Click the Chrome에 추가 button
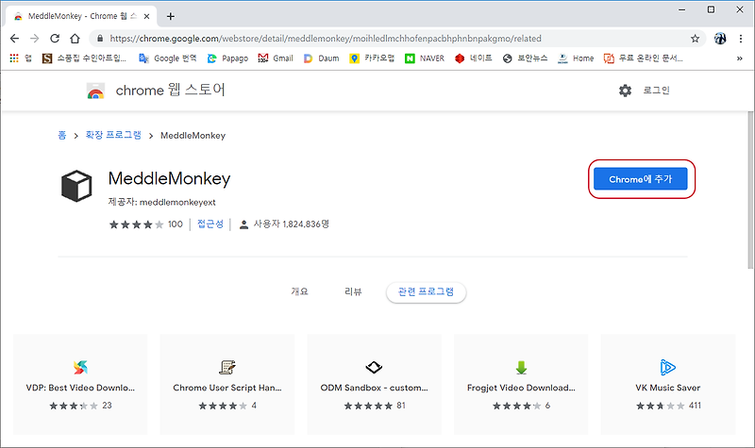The width and height of the screenshot is (755, 448). [641, 179]
